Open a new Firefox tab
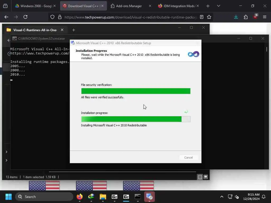The image size is (271, 203). (x=208, y=6)
